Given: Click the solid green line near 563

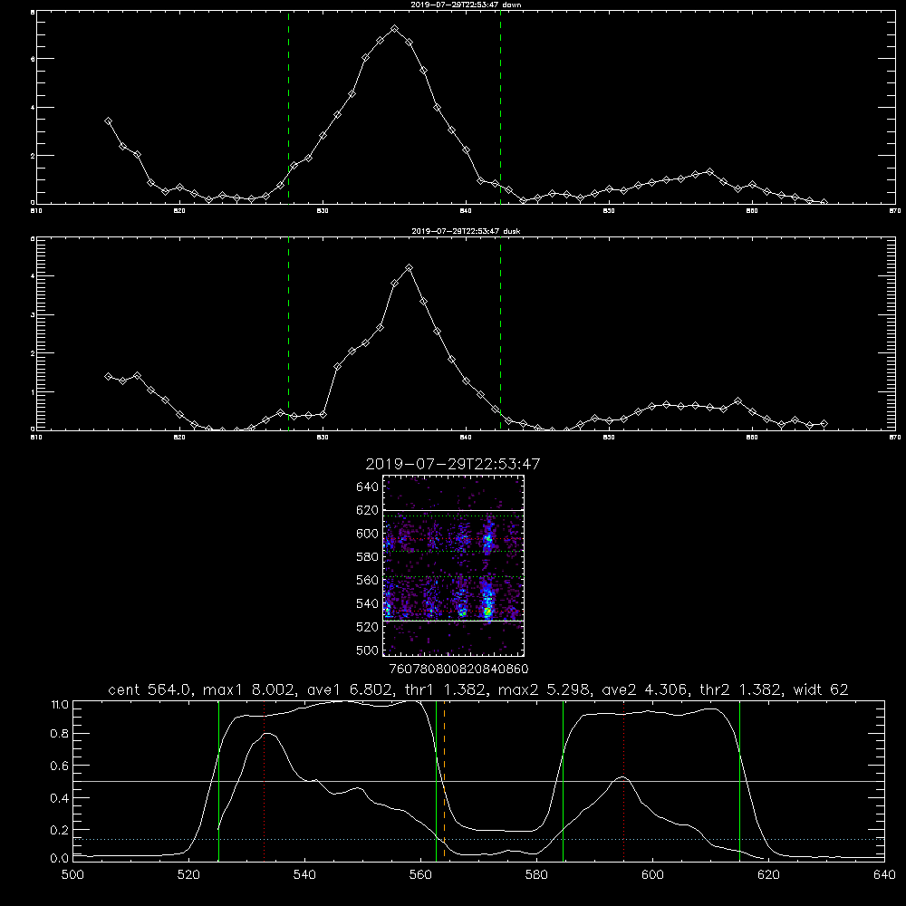Looking at the screenshot, I should (x=437, y=781).
